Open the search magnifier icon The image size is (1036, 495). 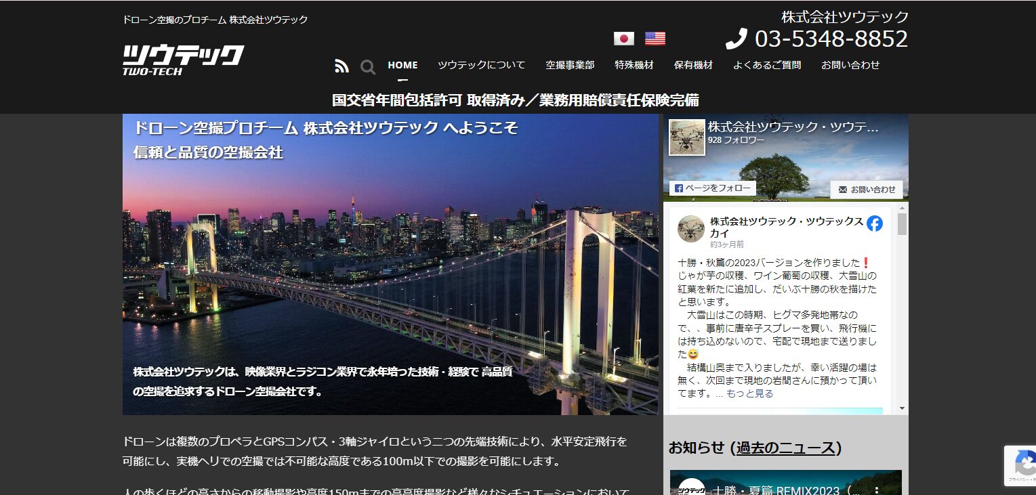coord(367,66)
